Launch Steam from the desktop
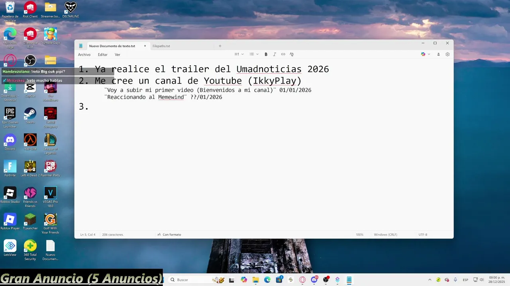Screen dimensions: 510x286 point(30,116)
